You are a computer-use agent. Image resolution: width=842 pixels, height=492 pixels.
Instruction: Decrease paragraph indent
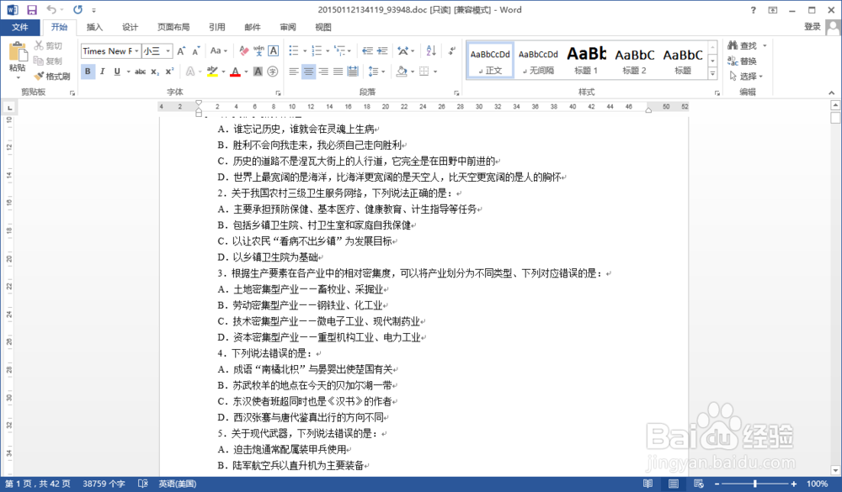(x=367, y=51)
